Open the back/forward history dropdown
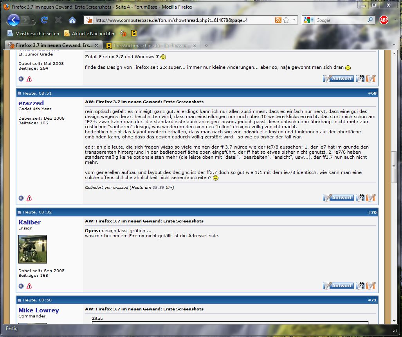Screen dimensions: 402x337 point(33,20)
